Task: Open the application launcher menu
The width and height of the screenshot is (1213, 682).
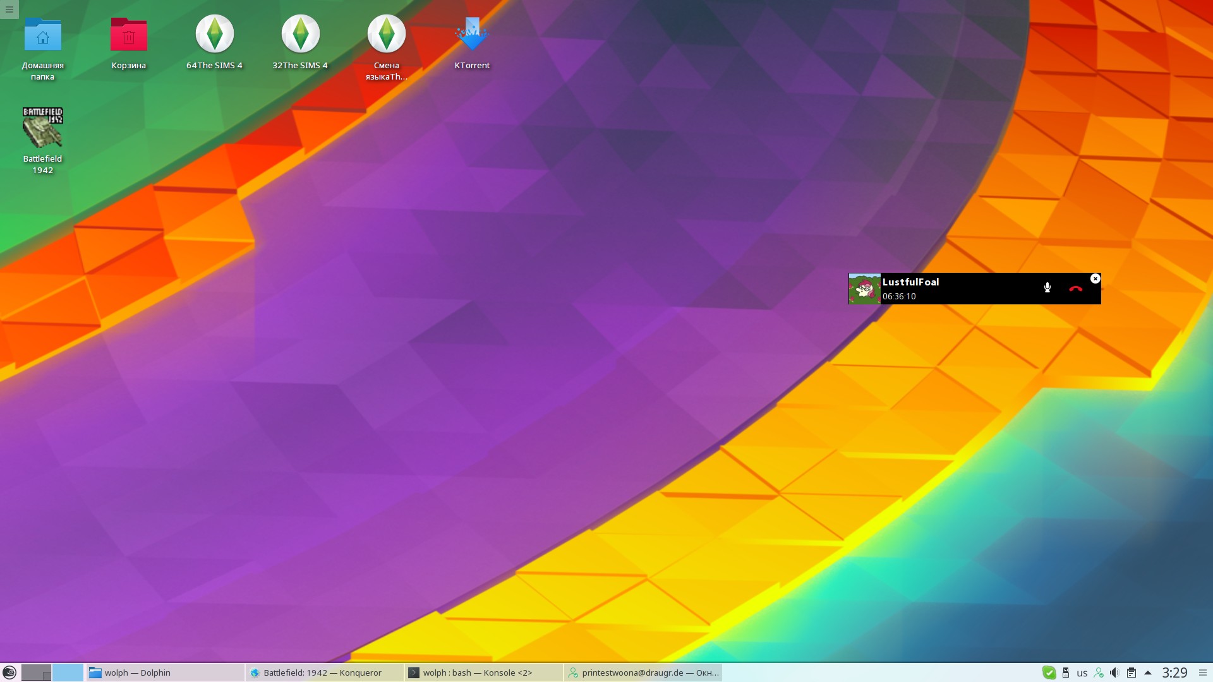Action: (9, 673)
